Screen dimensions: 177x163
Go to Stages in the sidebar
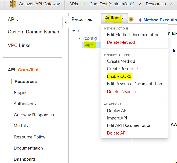tap(20, 93)
